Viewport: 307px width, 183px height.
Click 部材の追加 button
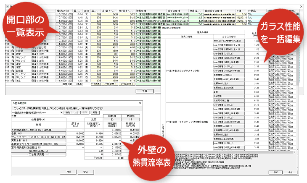39,151
